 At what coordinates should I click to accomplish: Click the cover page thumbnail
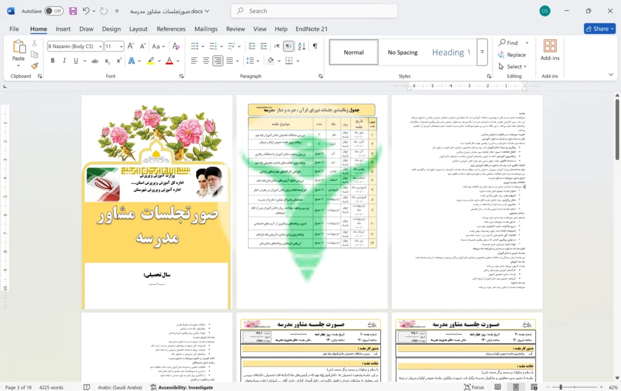click(157, 202)
